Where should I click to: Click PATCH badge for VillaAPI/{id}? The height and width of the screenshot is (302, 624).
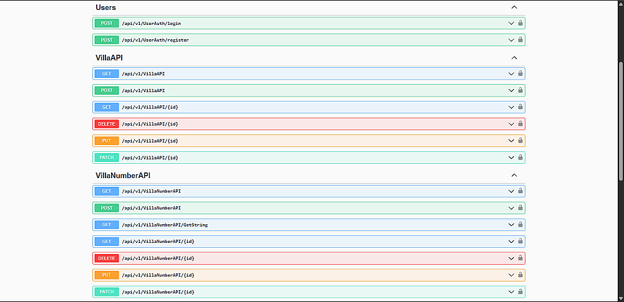coord(107,158)
